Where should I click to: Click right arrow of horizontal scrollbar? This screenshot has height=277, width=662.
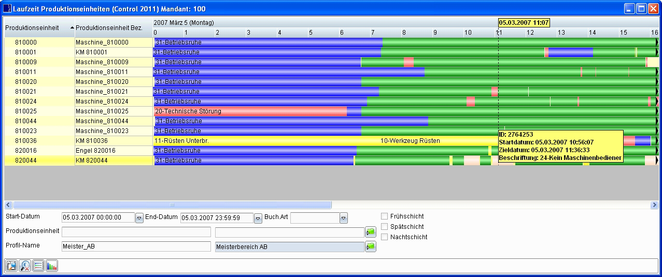pos(654,205)
